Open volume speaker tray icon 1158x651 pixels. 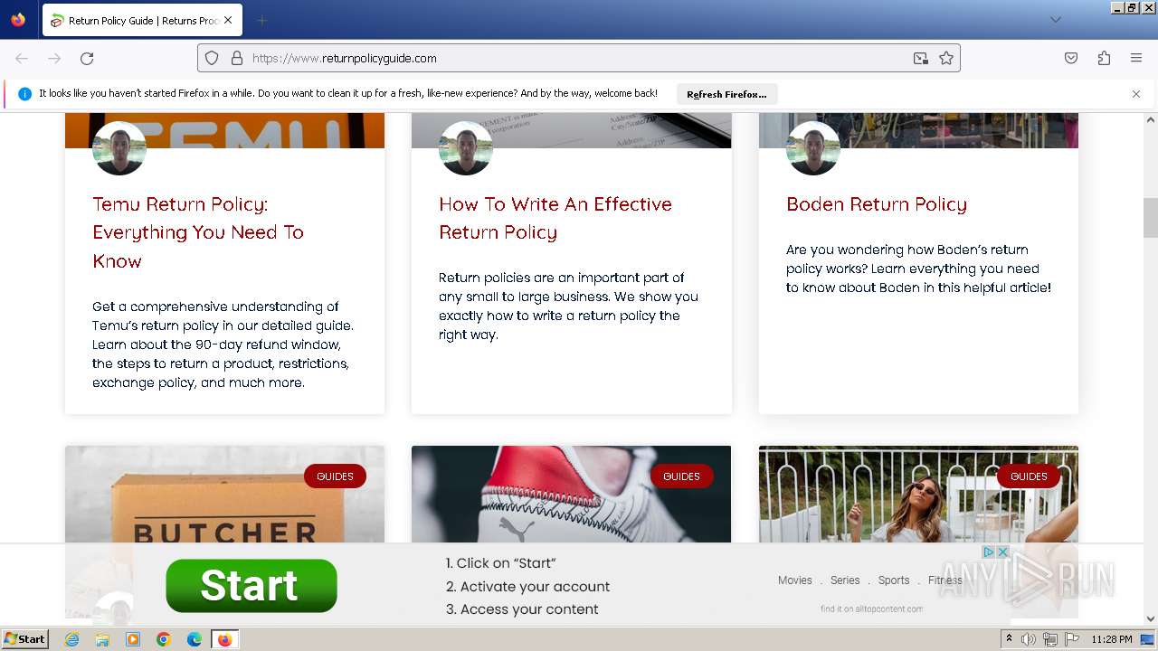click(x=1029, y=639)
